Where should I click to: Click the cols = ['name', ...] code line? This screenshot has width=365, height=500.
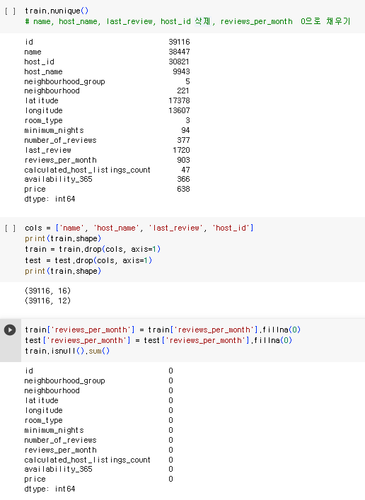pos(139,228)
